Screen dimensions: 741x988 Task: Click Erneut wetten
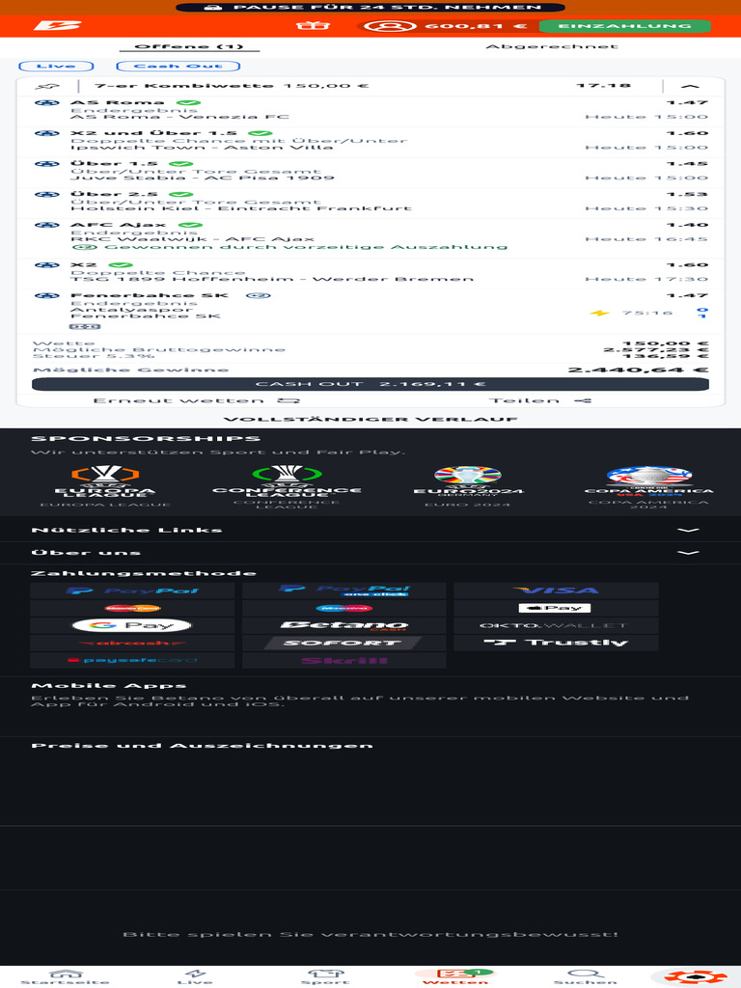pyautogui.click(x=197, y=400)
